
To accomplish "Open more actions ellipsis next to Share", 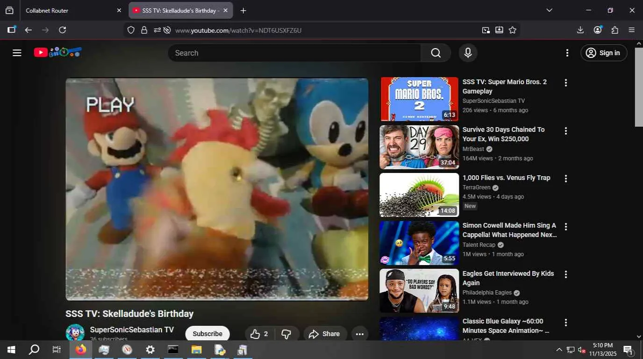I will click(x=359, y=334).
